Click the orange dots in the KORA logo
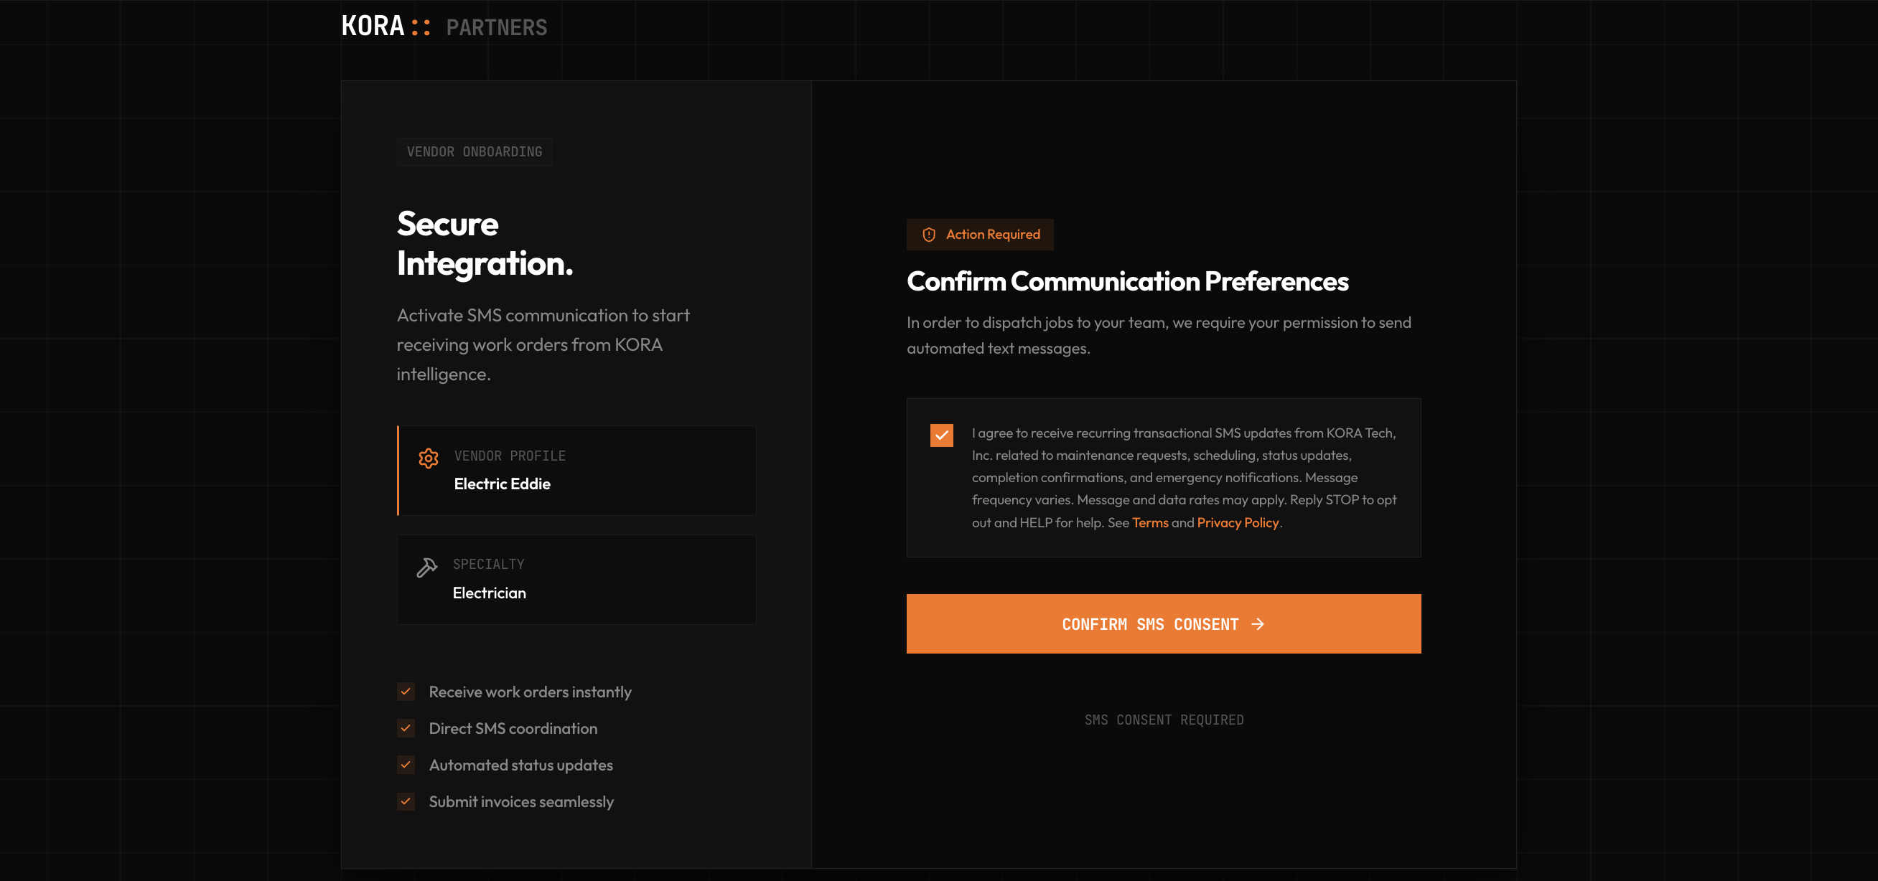The width and height of the screenshot is (1878, 881). (x=421, y=27)
